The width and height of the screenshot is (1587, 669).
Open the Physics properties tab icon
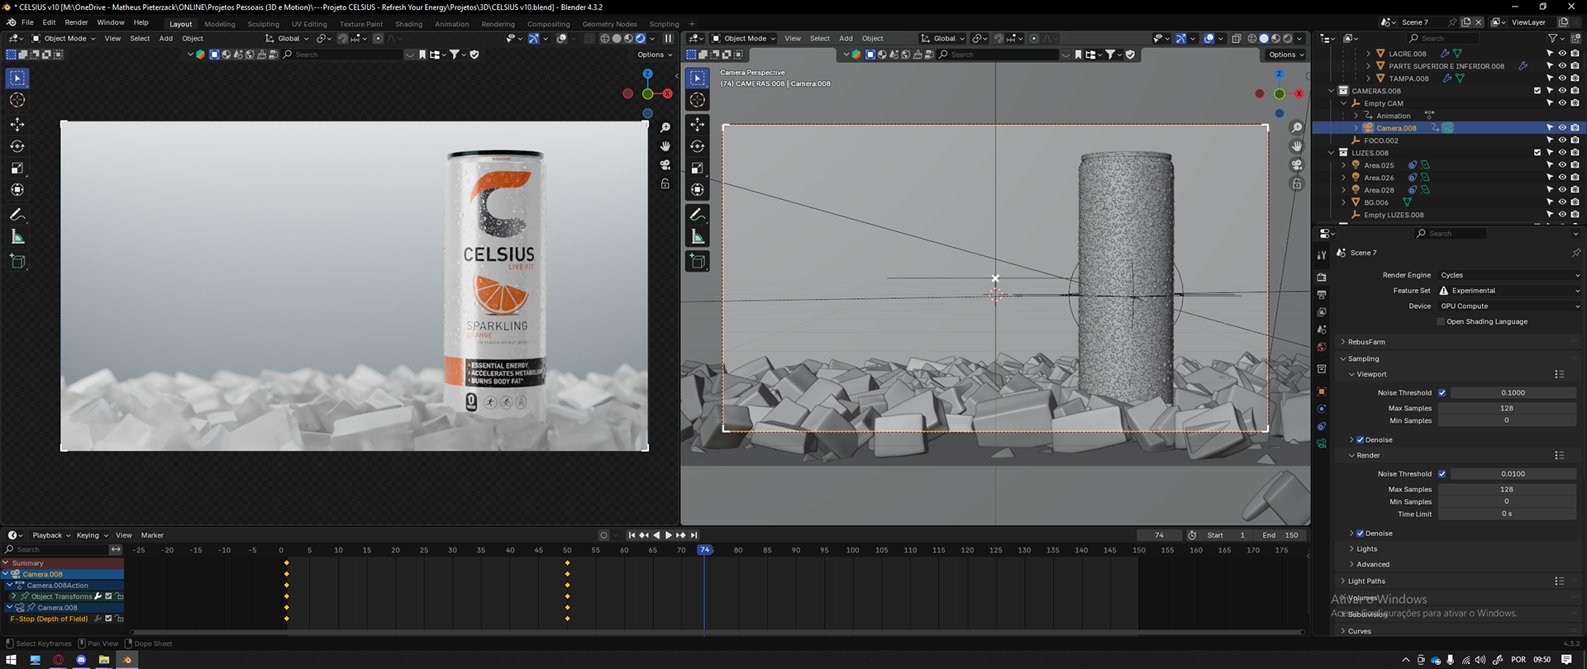(1322, 409)
